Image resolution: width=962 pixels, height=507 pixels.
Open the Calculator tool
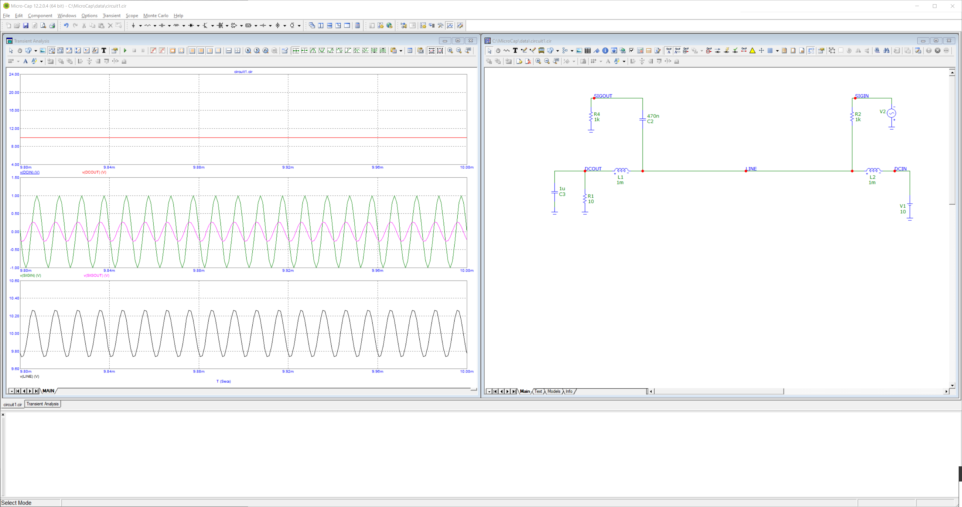357,26
